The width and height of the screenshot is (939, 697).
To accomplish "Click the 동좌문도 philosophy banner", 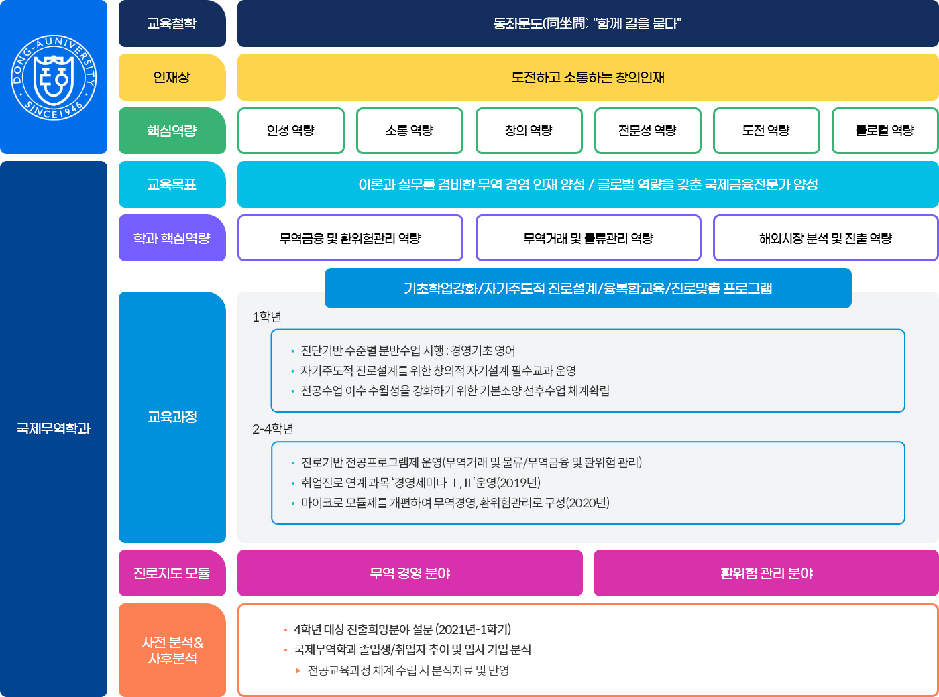I will (588, 23).
